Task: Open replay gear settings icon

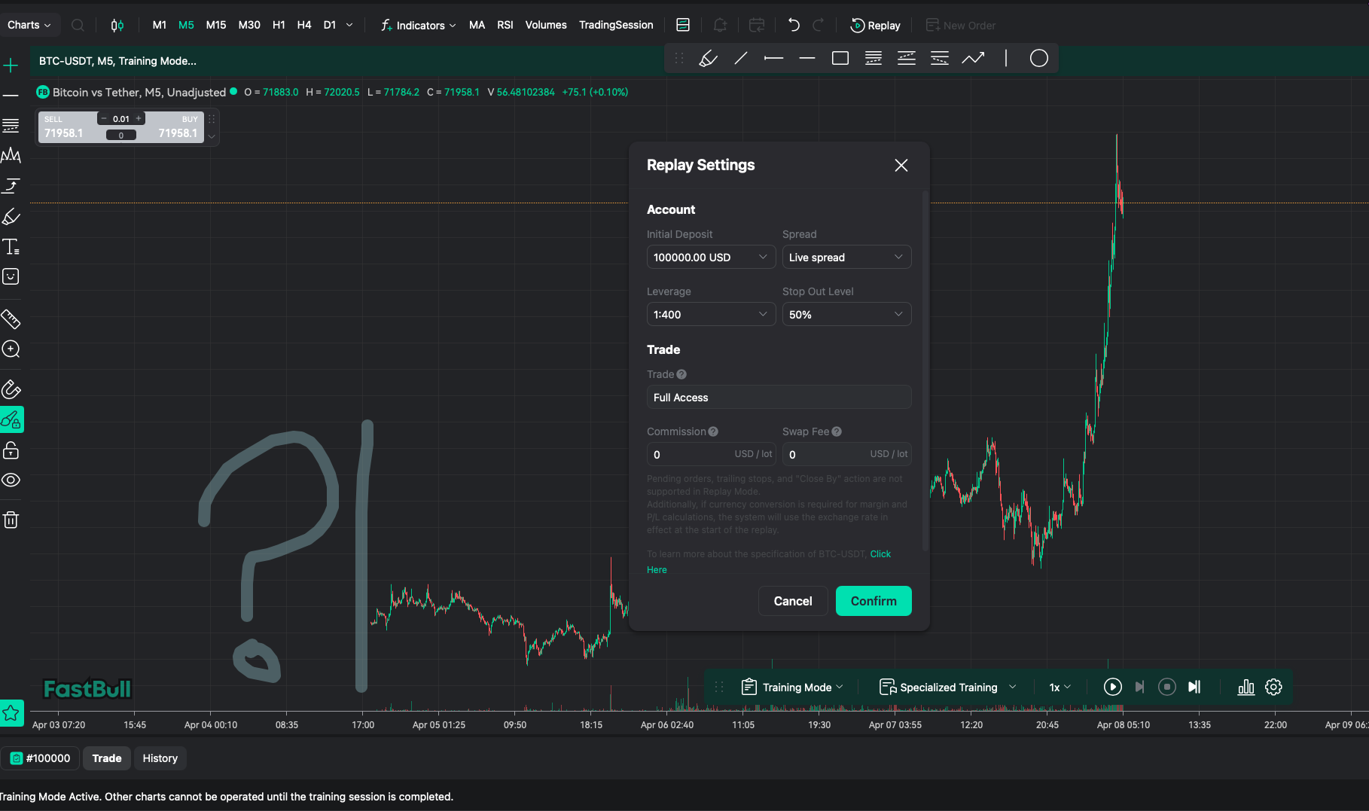Action: (1273, 687)
